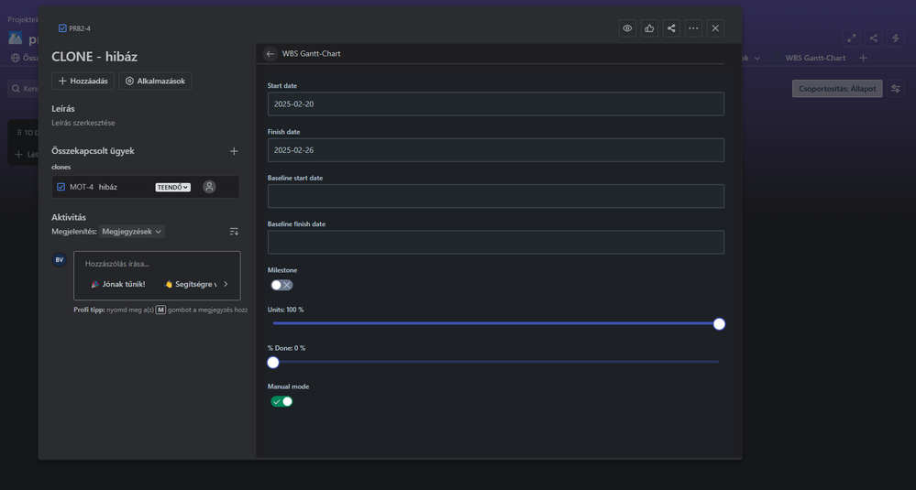Click Leírás szerkesztése to edit description
The image size is (916, 490).
(83, 123)
